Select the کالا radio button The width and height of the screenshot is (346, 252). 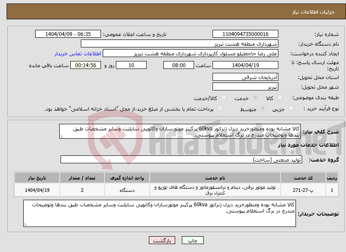[x=280, y=97]
